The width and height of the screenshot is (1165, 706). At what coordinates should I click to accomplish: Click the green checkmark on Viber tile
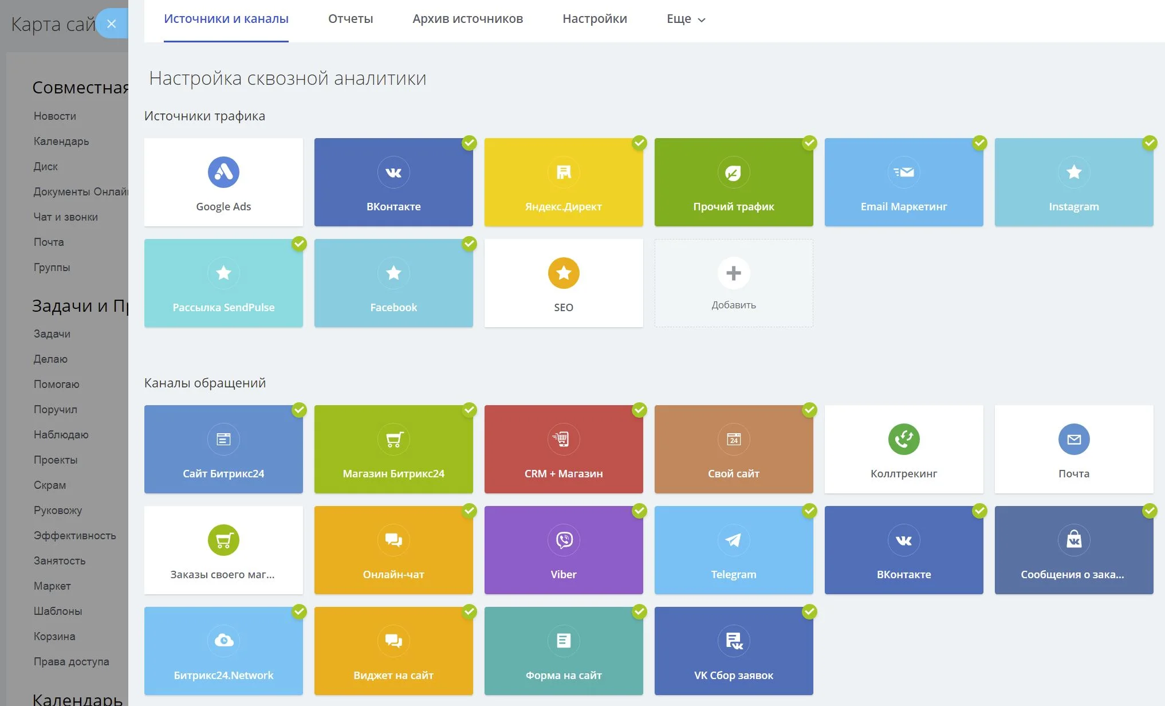[639, 511]
